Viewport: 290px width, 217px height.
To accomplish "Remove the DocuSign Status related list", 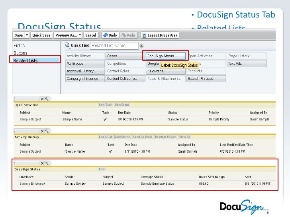I will 42,163.
